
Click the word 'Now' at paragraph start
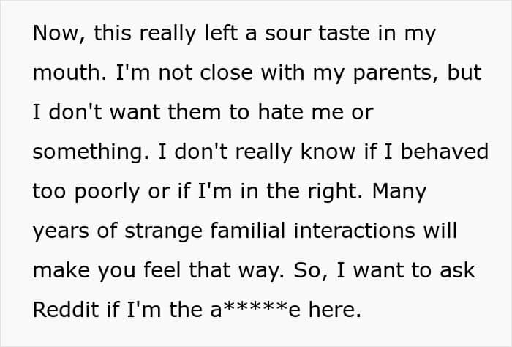[56, 33]
